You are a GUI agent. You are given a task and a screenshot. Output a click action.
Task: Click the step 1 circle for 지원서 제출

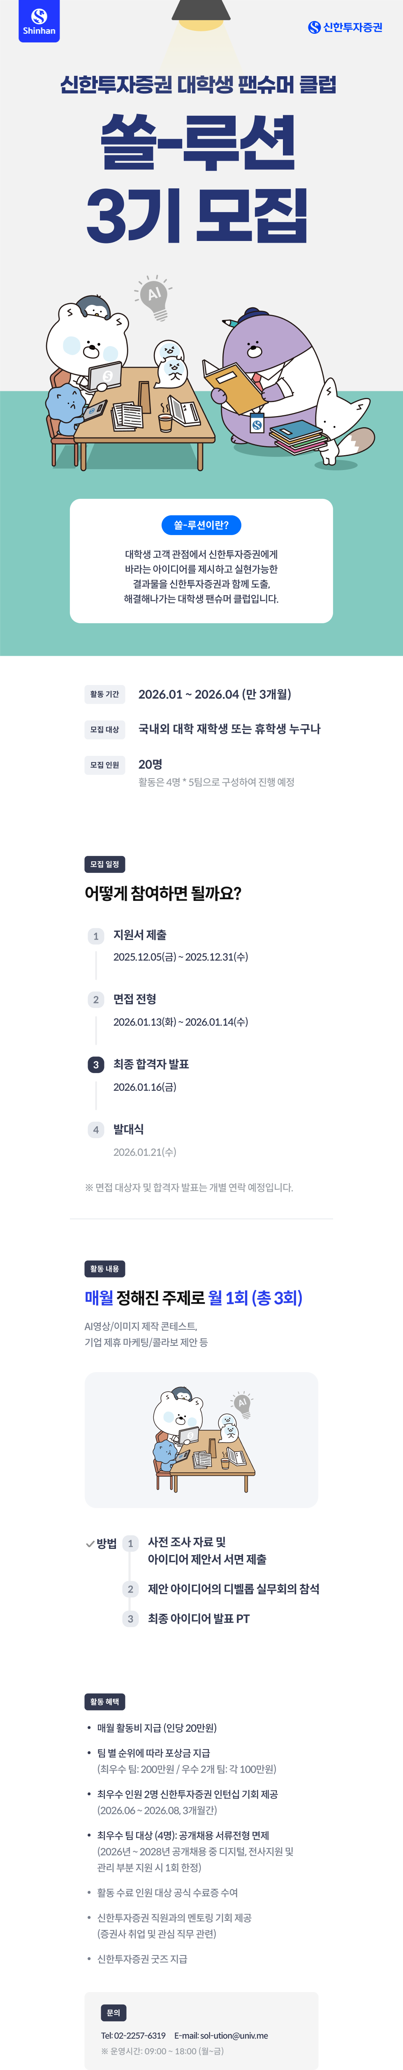(95, 936)
